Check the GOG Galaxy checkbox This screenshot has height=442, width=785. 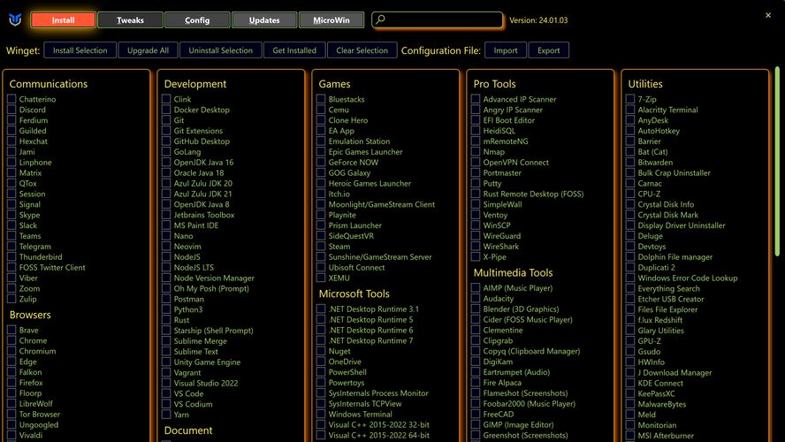(x=321, y=172)
